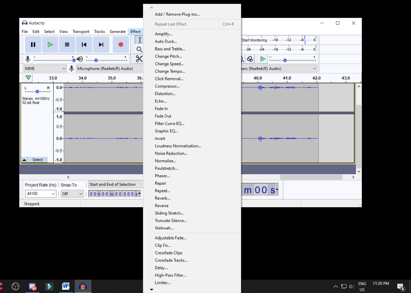411x293 pixels.
Task: Open the Generate menu
Action: tap(118, 31)
